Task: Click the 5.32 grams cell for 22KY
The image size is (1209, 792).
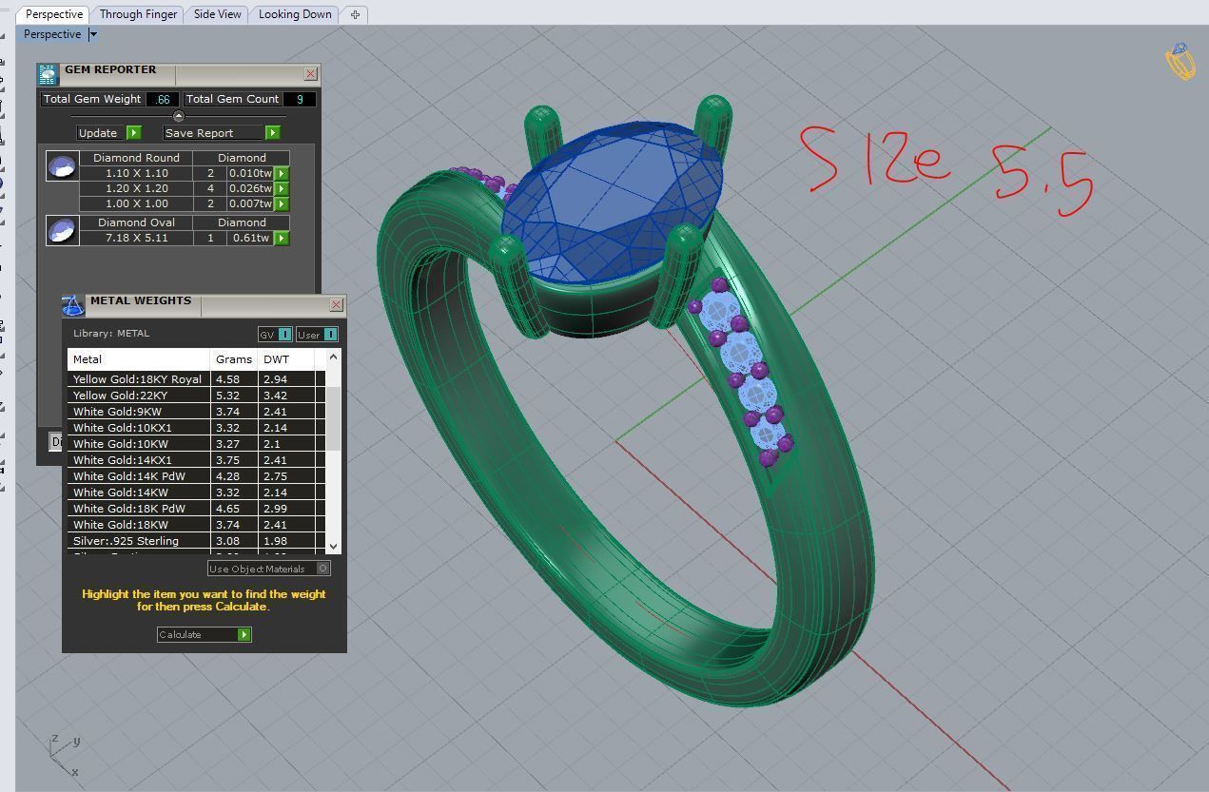Action: (233, 396)
